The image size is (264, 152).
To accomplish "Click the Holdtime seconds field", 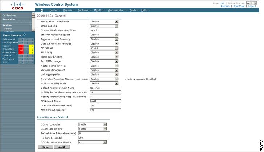I will pyautogui.click(x=94, y=138).
